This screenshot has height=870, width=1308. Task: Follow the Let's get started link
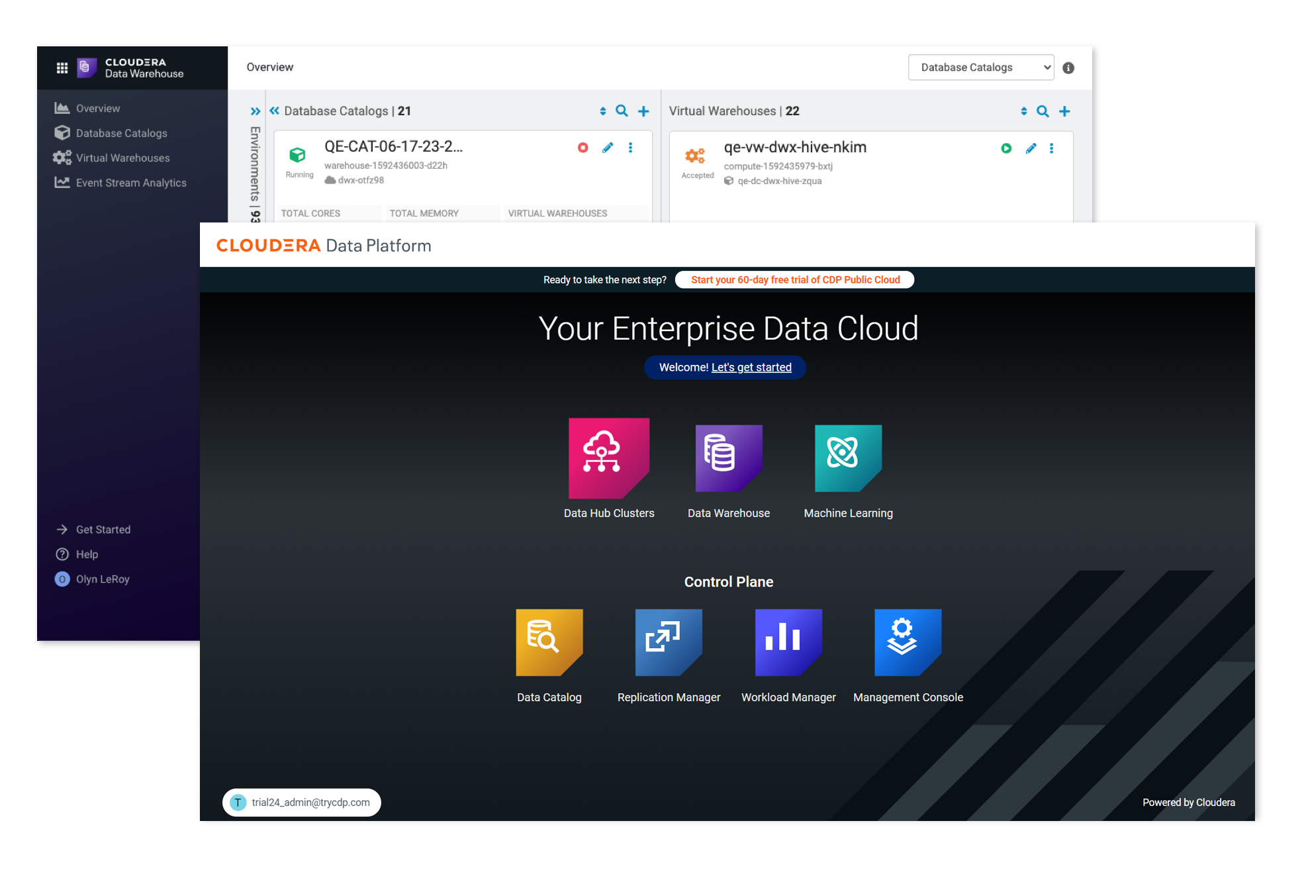tap(751, 367)
